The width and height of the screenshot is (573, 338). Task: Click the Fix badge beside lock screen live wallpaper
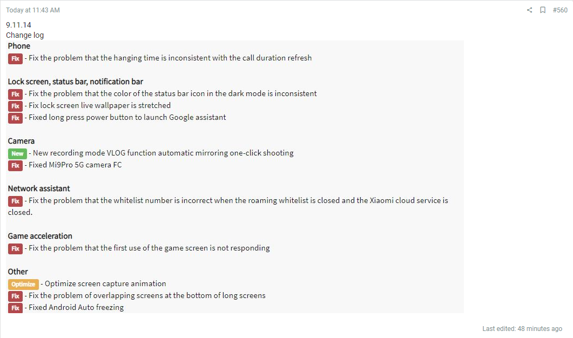click(15, 106)
